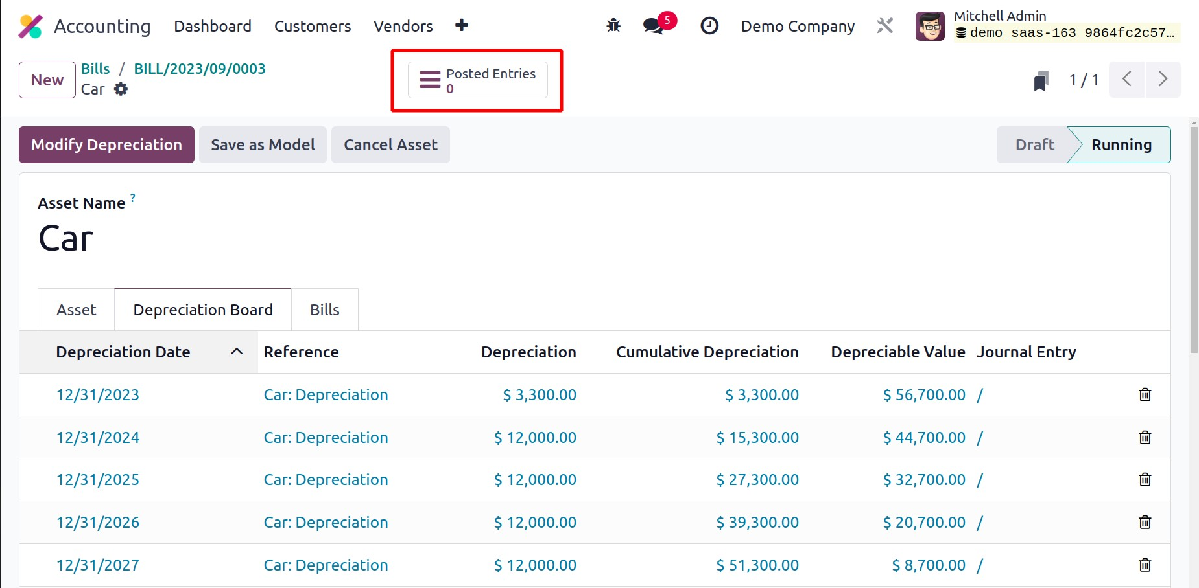The image size is (1199, 588).
Task: Open the Posted Entries stat button
Action: [477, 80]
